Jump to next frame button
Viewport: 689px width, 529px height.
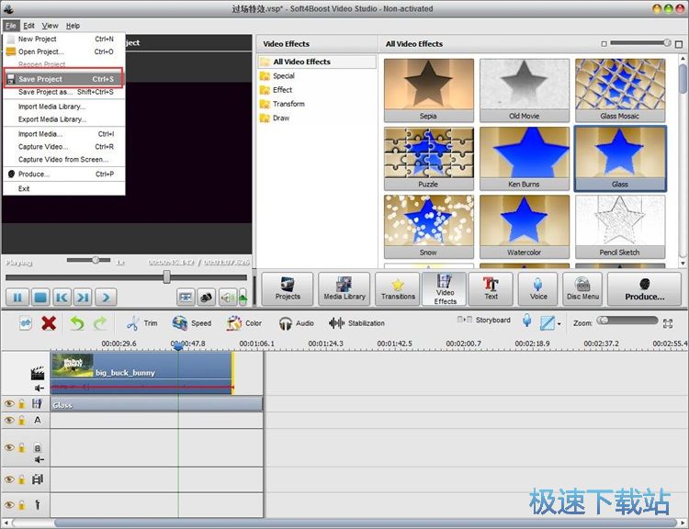(x=83, y=298)
